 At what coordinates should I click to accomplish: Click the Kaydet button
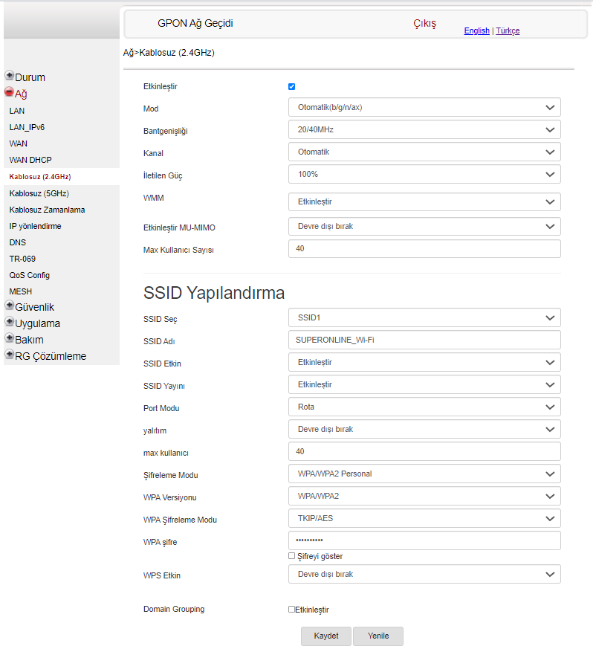click(x=326, y=636)
